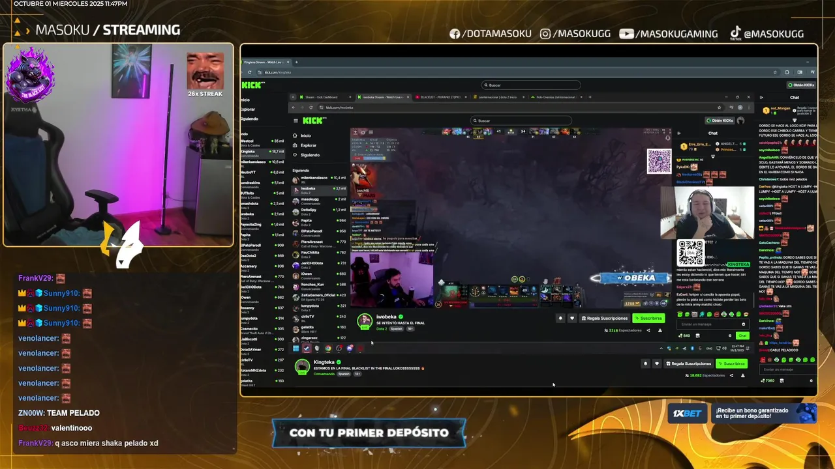Open hamburger menu beside inner KICK logo
835x469 pixels.
click(296, 121)
